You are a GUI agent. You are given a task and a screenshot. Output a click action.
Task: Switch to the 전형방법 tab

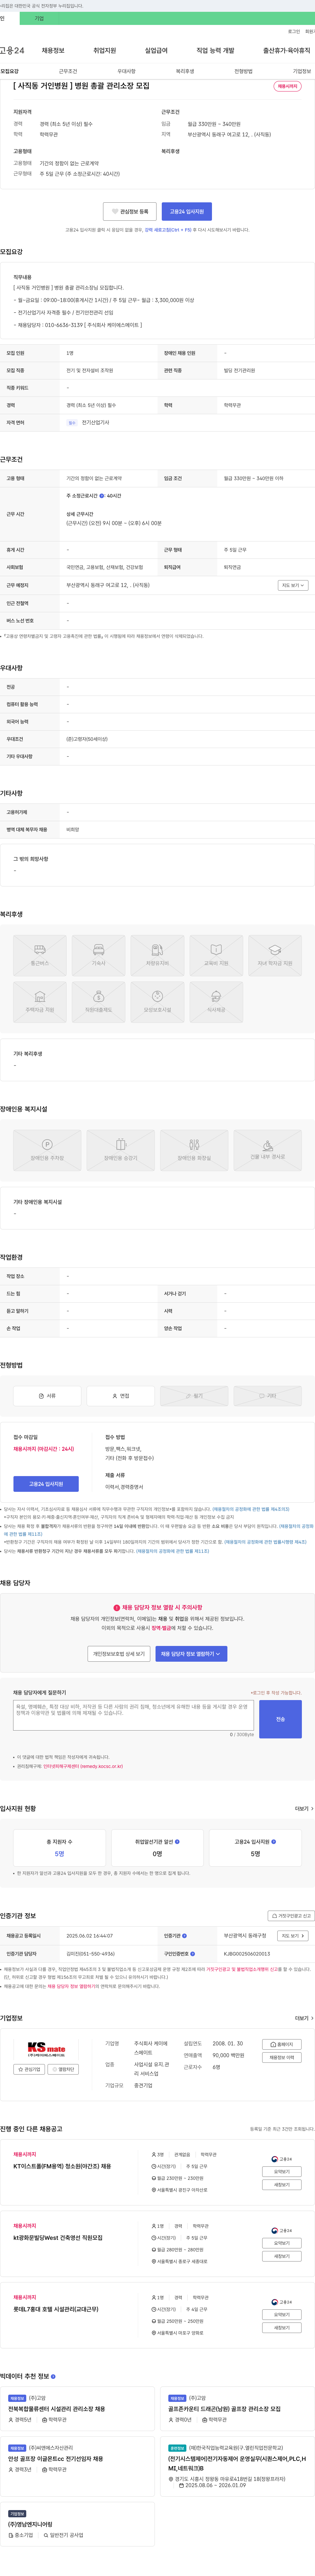click(243, 71)
